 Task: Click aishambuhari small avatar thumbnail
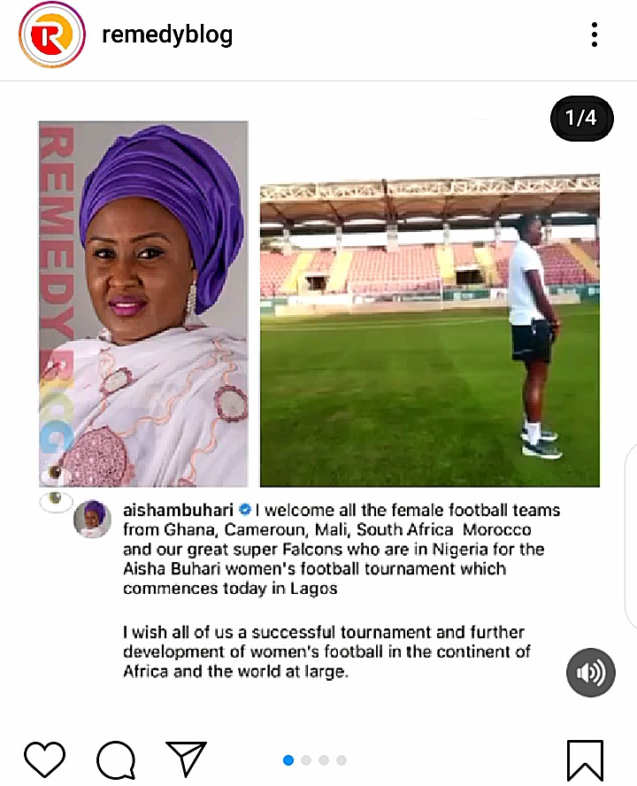[x=92, y=519]
